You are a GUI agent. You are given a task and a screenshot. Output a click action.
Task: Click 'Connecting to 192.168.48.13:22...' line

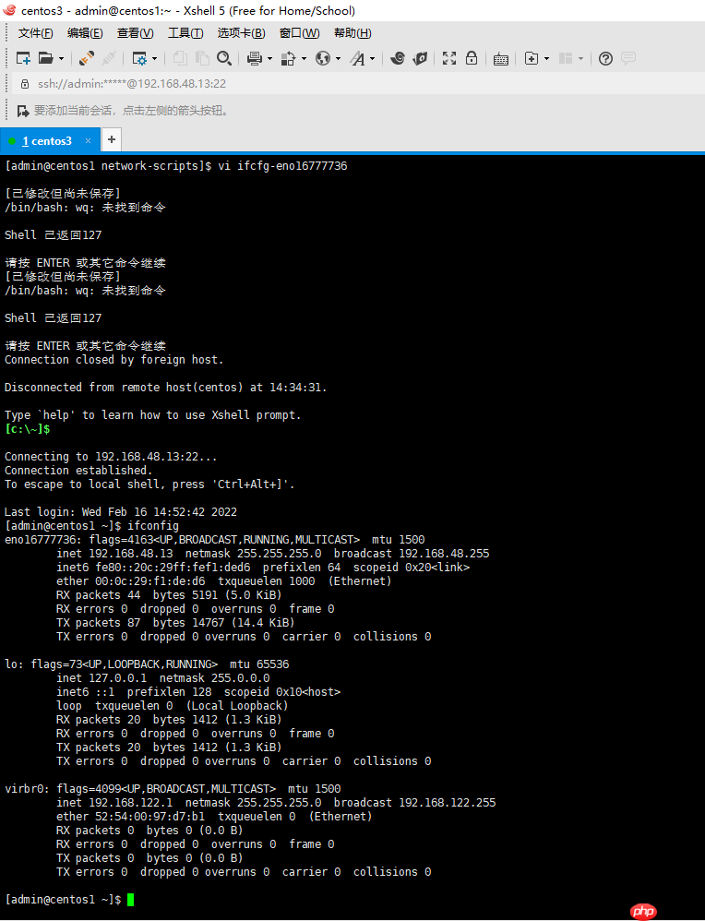click(x=111, y=457)
